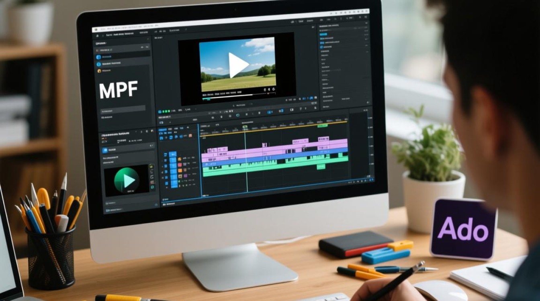Viewport: 540px width, 301px height.
Task: Play the green circular play thumbnail in the lower-left panel
Action: click(127, 181)
